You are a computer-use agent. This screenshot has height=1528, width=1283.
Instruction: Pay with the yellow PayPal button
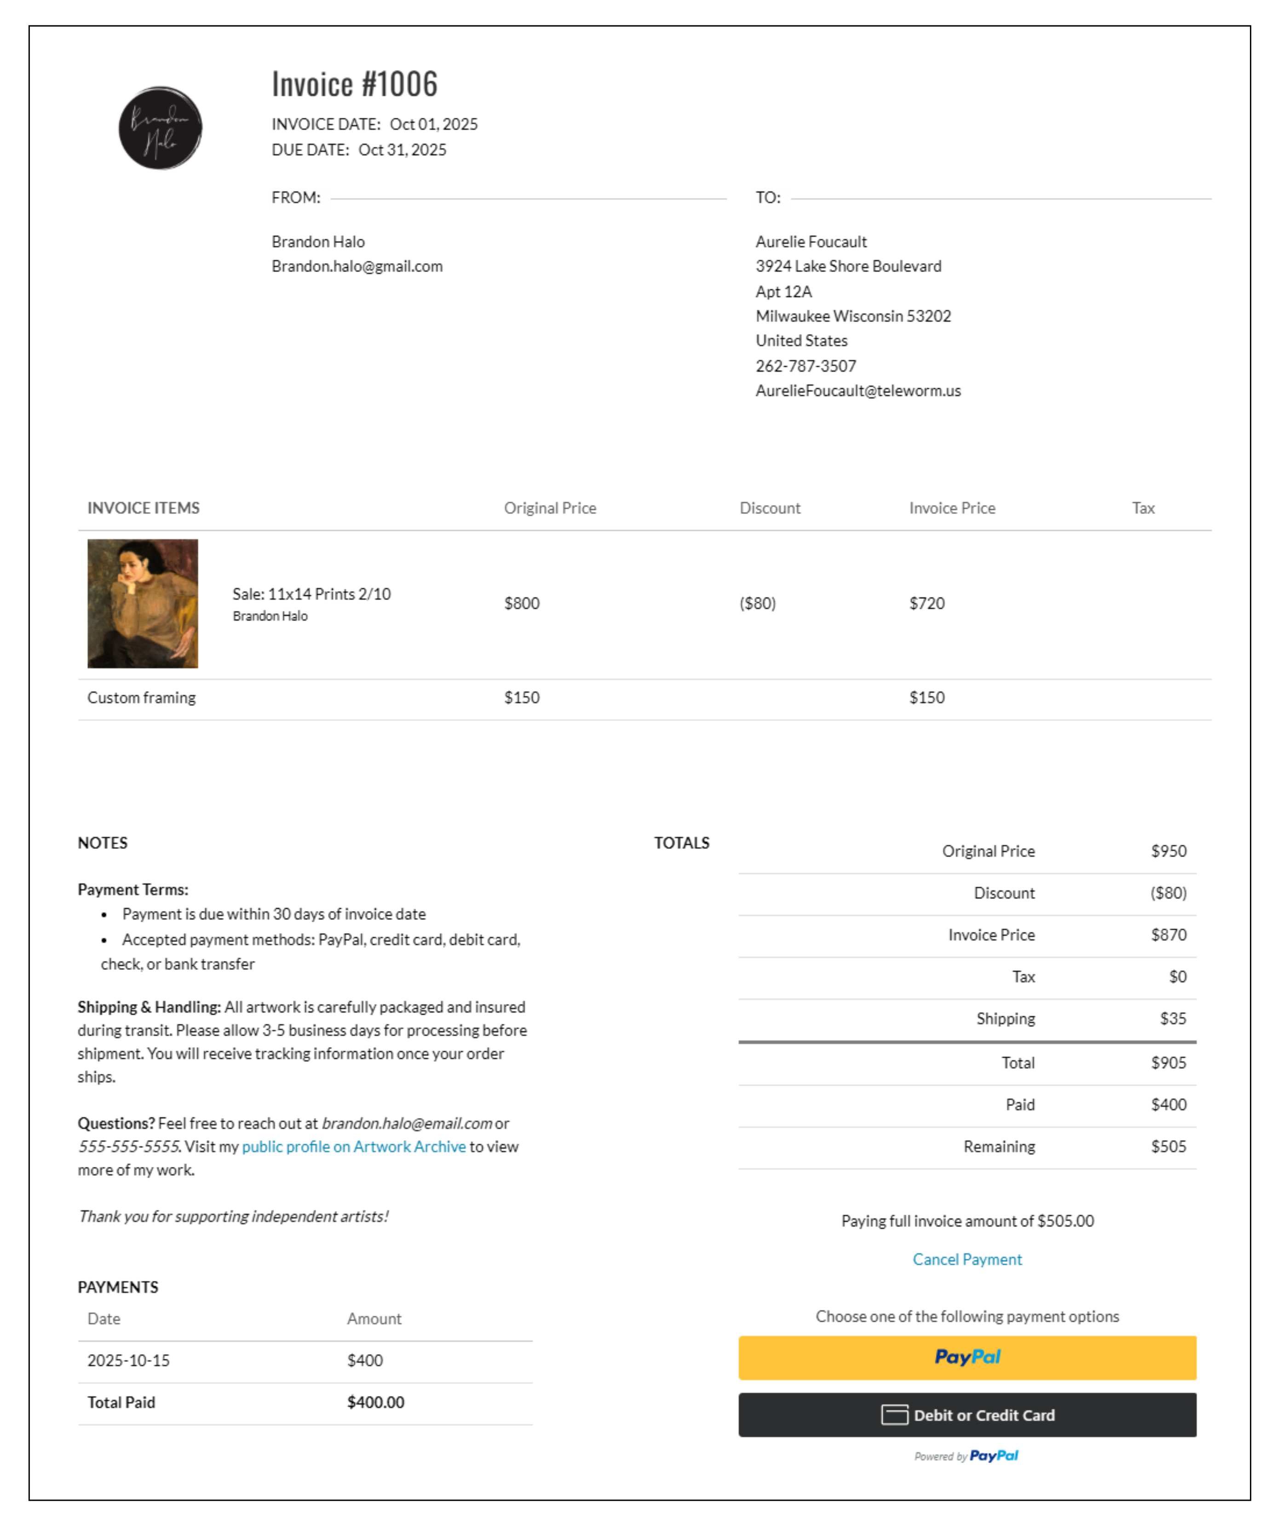967,1358
